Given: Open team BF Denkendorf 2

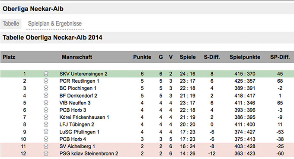Looking at the screenshot, I should point(78,96).
